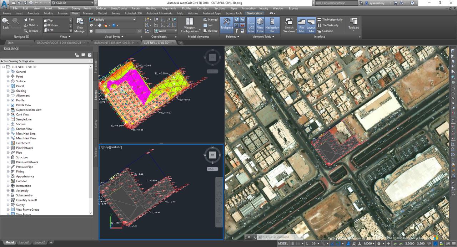Viewport: 457px width, 247px height.
Task: Open the Switch Windows tool
Action: pos(289,25)
